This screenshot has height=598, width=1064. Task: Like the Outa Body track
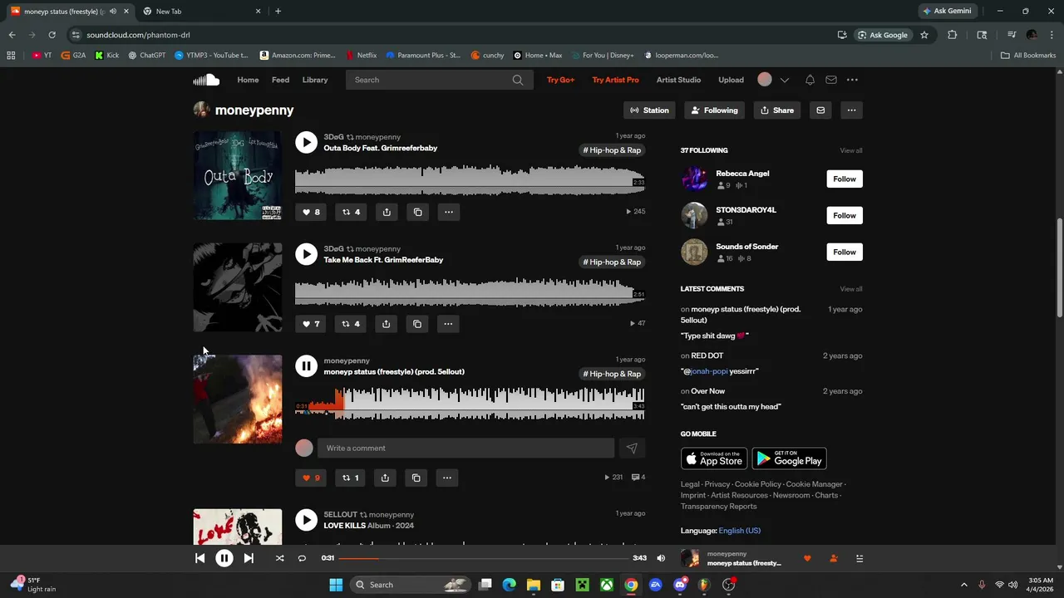click(310, 212)
